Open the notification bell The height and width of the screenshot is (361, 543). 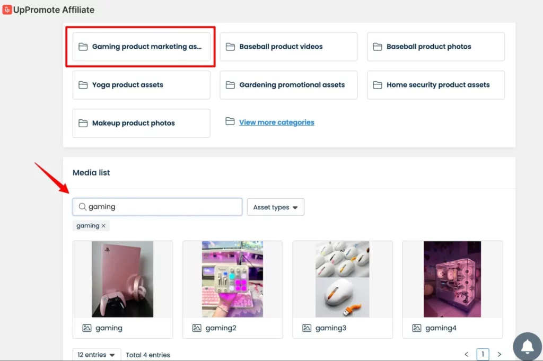[x=527, y=347]
